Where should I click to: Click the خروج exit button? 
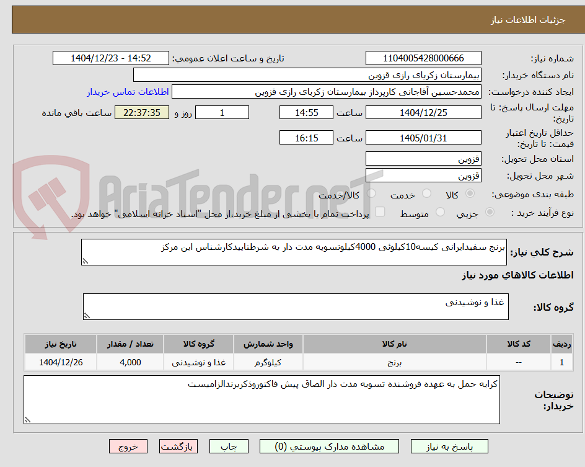128,447
